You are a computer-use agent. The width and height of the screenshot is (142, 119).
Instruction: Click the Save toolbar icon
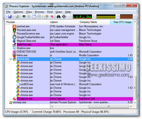10,17
